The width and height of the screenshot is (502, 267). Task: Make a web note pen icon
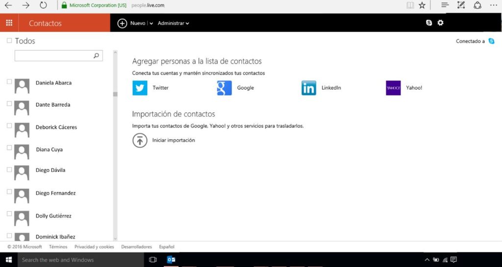tap(461, 5)
